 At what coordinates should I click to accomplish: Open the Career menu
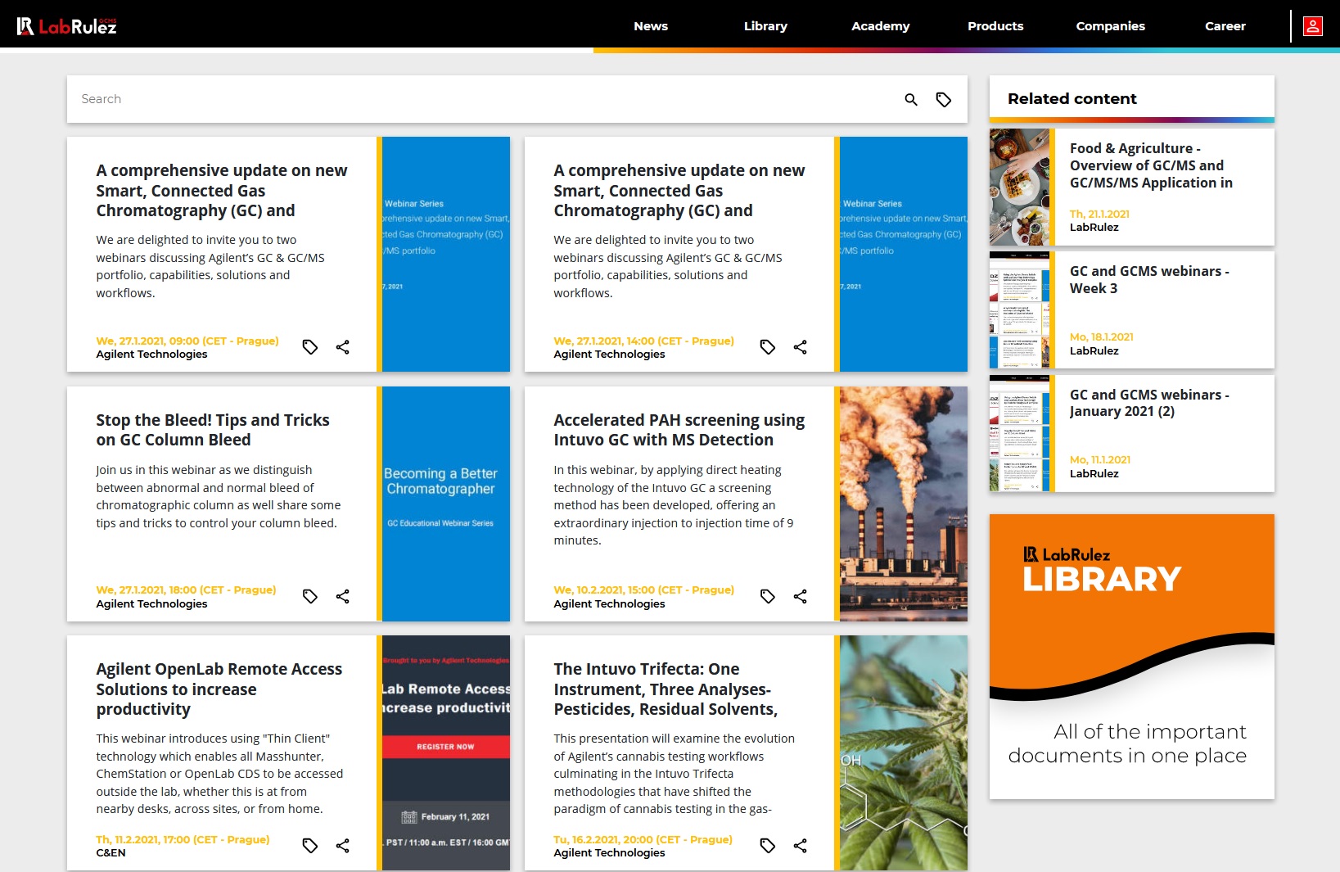[1225, 26]
